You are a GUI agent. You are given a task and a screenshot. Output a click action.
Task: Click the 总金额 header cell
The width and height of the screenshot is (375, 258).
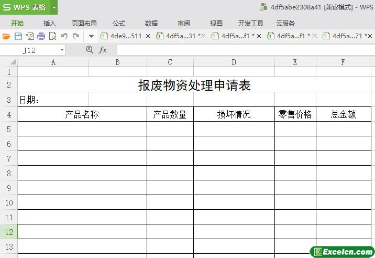[344, 114]
